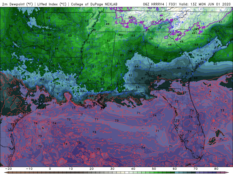Click the black dewpoint value 69 near the Texas coast

(x=44, y=108)
